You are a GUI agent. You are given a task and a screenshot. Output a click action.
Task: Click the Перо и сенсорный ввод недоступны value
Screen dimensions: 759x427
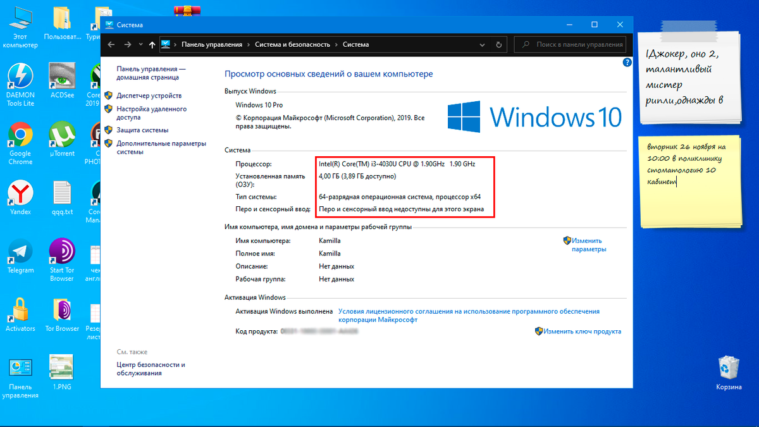pyautogui.click(x=401, y=209)
